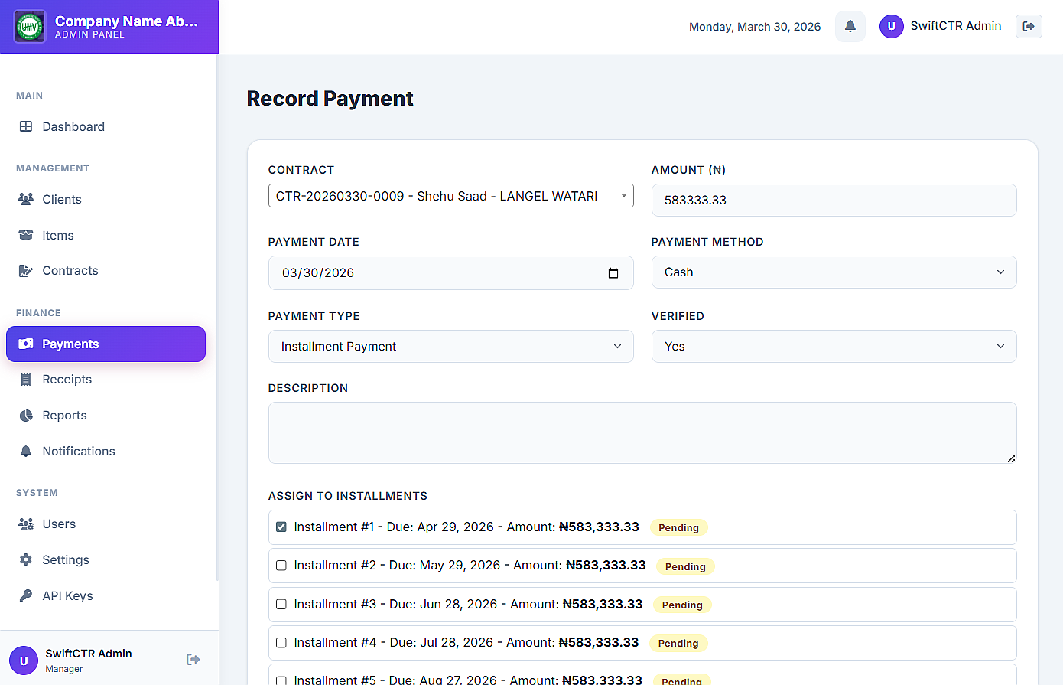The width and height of the screenshot is (1063, 685).
Task: Click the Users group icon
Action: point(26,524)
